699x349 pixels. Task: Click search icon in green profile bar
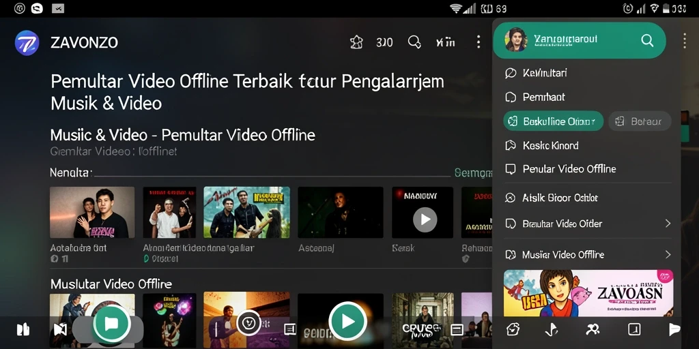tap(647, 40)
